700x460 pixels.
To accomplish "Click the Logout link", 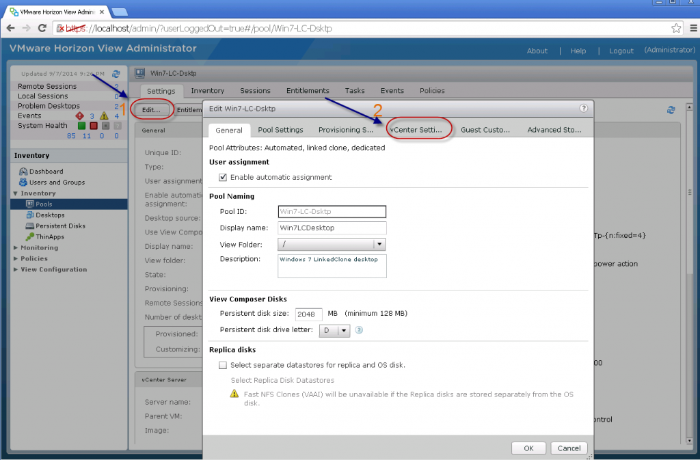I will click(x=621, y=51).
